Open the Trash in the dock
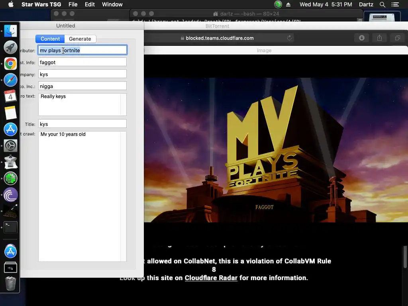This screenshot has height=306, width=408. pos(10,283)
